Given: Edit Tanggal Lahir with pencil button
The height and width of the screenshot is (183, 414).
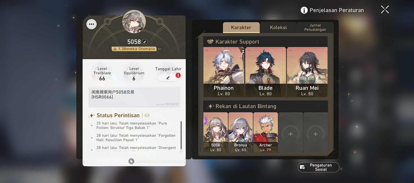Looking at the screenshot, I should click(168, 78).
